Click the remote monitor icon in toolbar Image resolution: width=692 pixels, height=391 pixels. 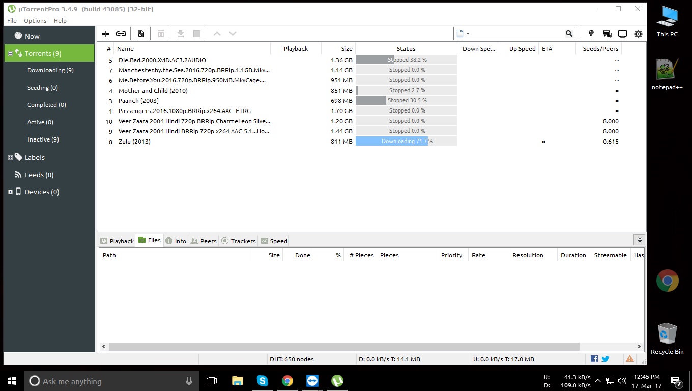(622, 34)
